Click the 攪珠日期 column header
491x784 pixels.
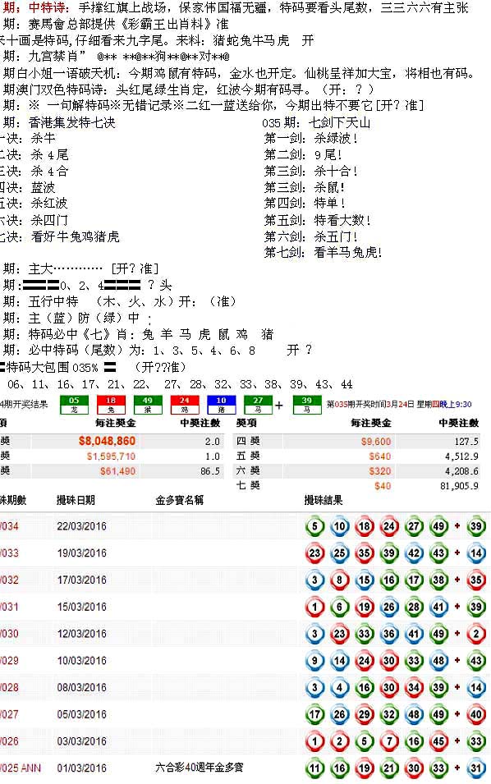coord(76,500)
